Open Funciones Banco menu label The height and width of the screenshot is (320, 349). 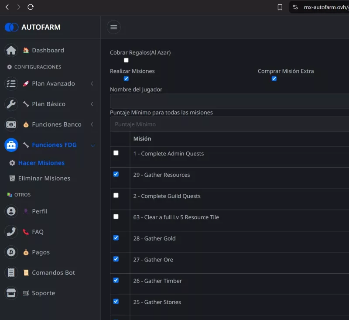pos(57,124)
